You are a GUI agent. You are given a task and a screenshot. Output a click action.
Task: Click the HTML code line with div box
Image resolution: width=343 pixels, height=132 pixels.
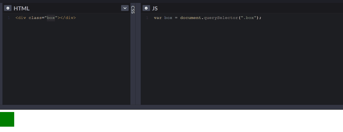point(46,18)
